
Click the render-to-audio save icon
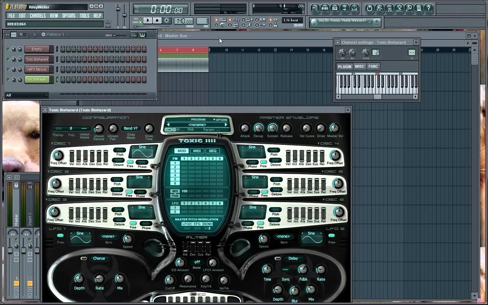pos(389,8)
